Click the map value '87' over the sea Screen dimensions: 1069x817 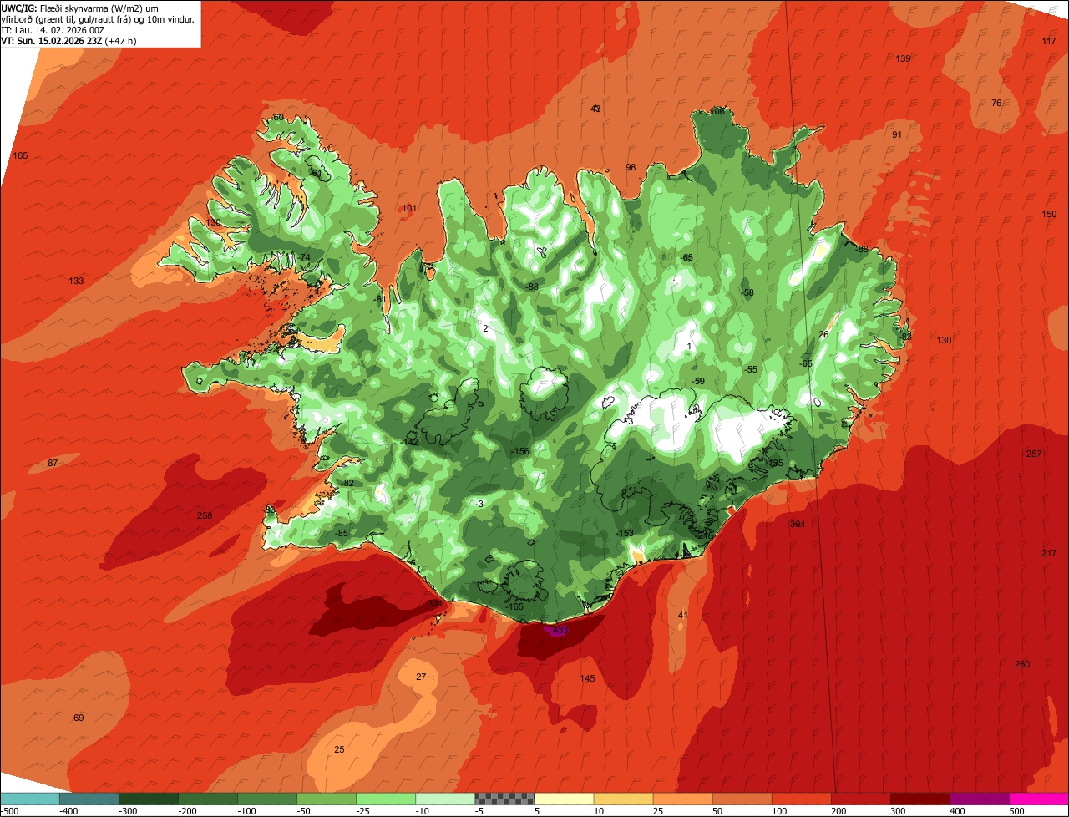click(x=53, y=463)
